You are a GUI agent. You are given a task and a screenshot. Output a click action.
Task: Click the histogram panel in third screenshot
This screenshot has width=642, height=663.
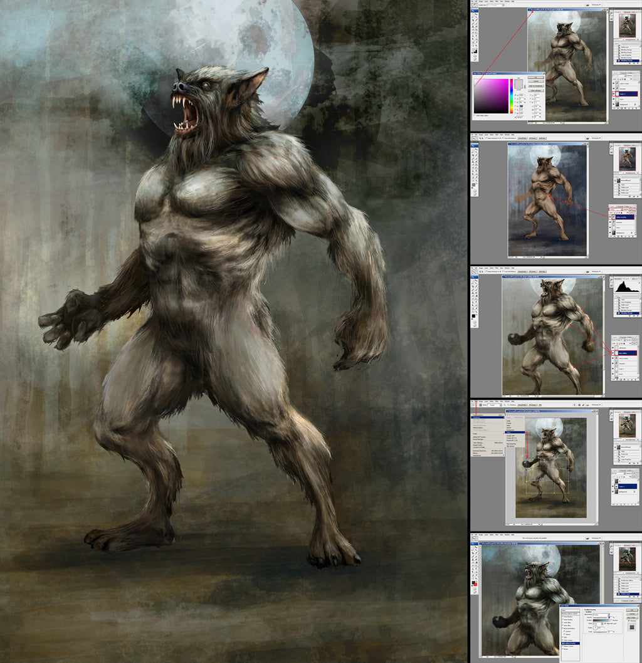[x=626, y=286]
